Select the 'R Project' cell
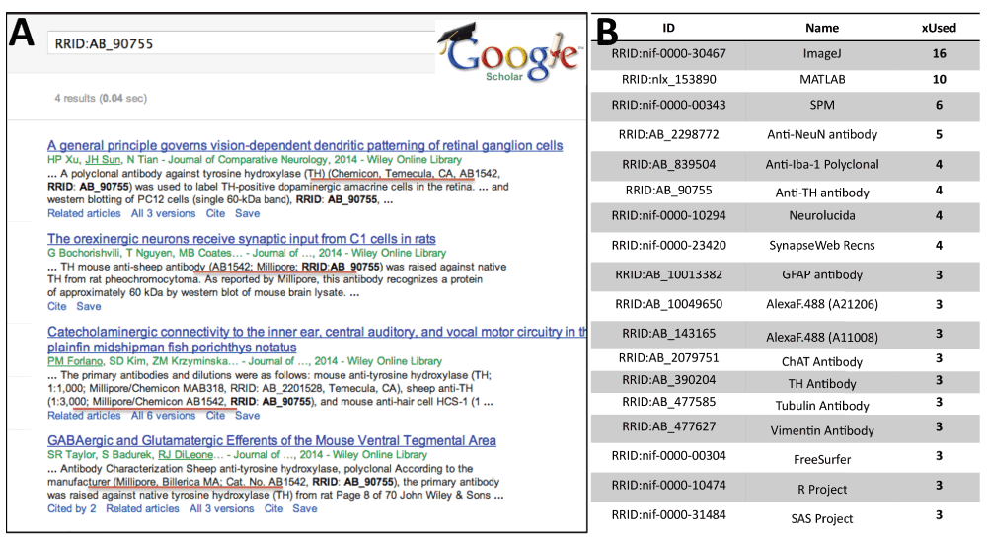The image size is (987, 541). click(822, 490)
